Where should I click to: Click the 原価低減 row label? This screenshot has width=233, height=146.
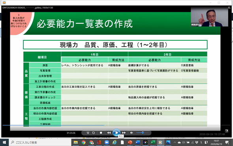tap(45, 103)
